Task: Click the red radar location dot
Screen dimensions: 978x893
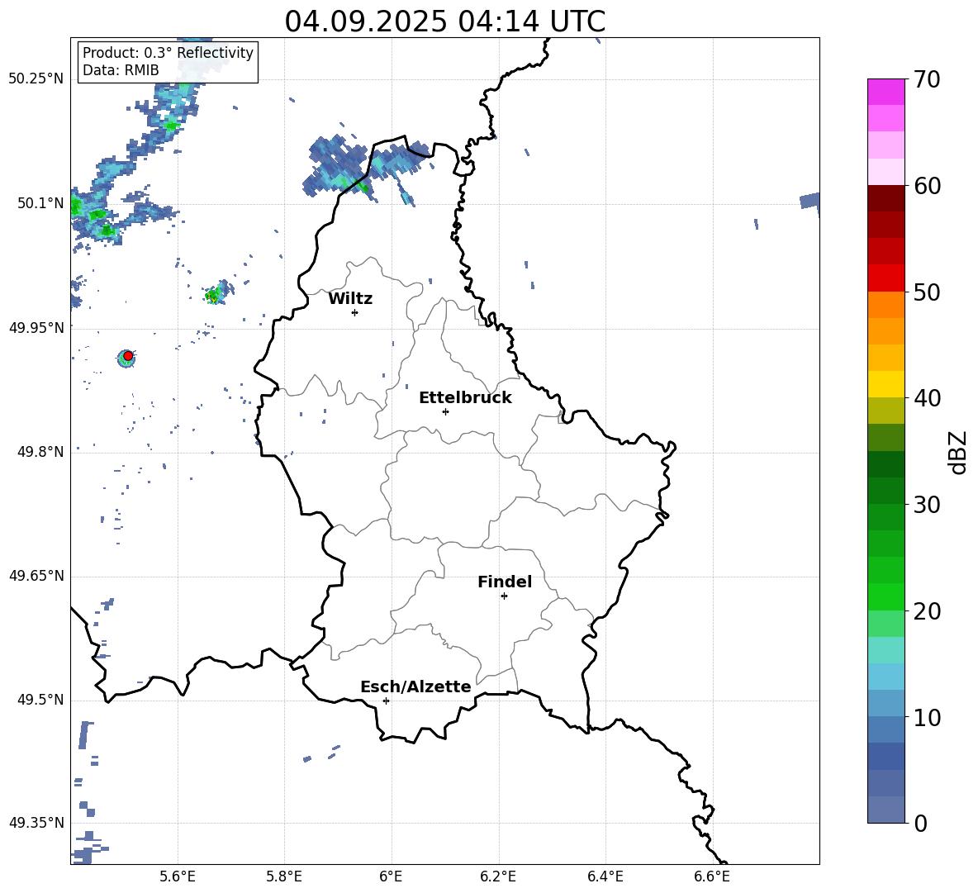Action: click(128, 355)
